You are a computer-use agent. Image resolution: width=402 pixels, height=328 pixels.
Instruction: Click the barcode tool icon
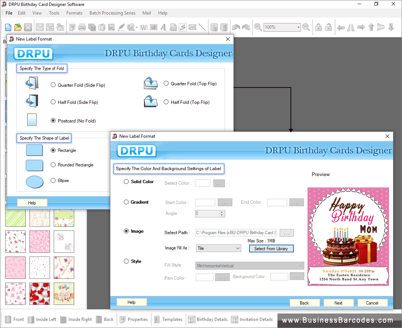[154, 27]
